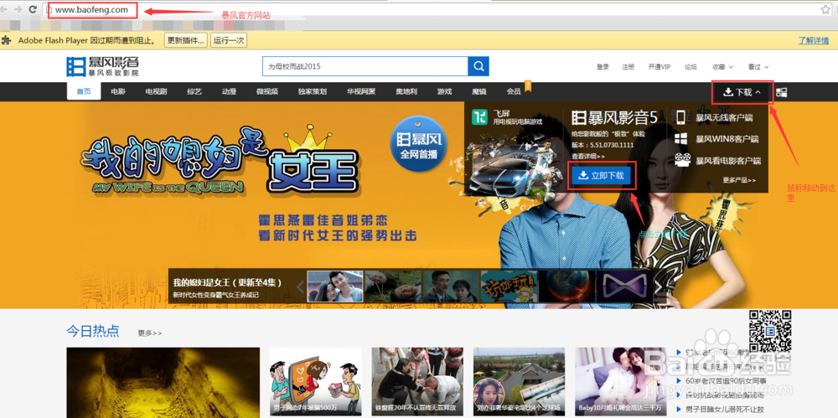Viewport: 838px width, 418px height.
Task: Expand the 收藏 dropdown
Action: [722, 67]
